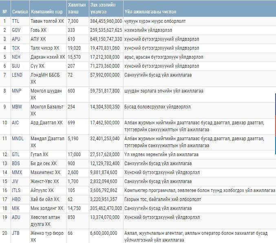The height and width of the screenshot is (243, 276).
Task: Open the GOV symbol link
Action: [x=16, y=30]
